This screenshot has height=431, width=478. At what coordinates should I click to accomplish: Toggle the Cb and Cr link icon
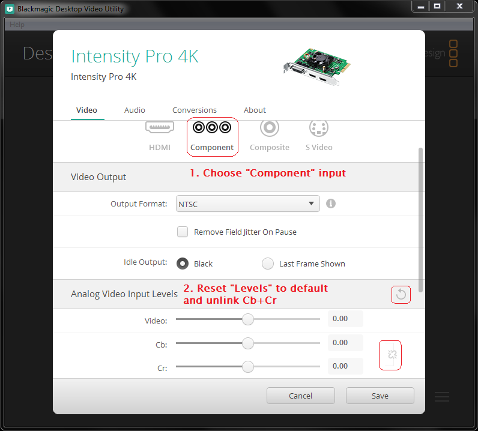pos(392,355)
